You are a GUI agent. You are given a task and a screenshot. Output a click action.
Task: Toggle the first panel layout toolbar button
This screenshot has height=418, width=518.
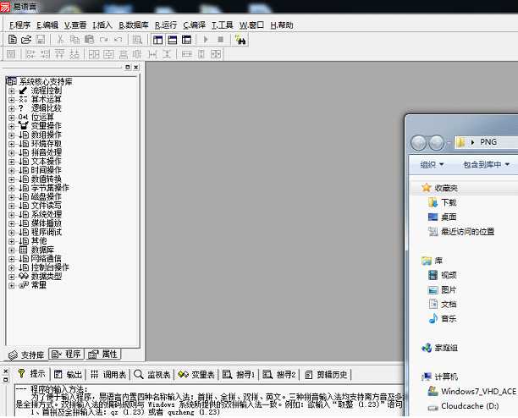pyautogui.click(x=158, y=40)
